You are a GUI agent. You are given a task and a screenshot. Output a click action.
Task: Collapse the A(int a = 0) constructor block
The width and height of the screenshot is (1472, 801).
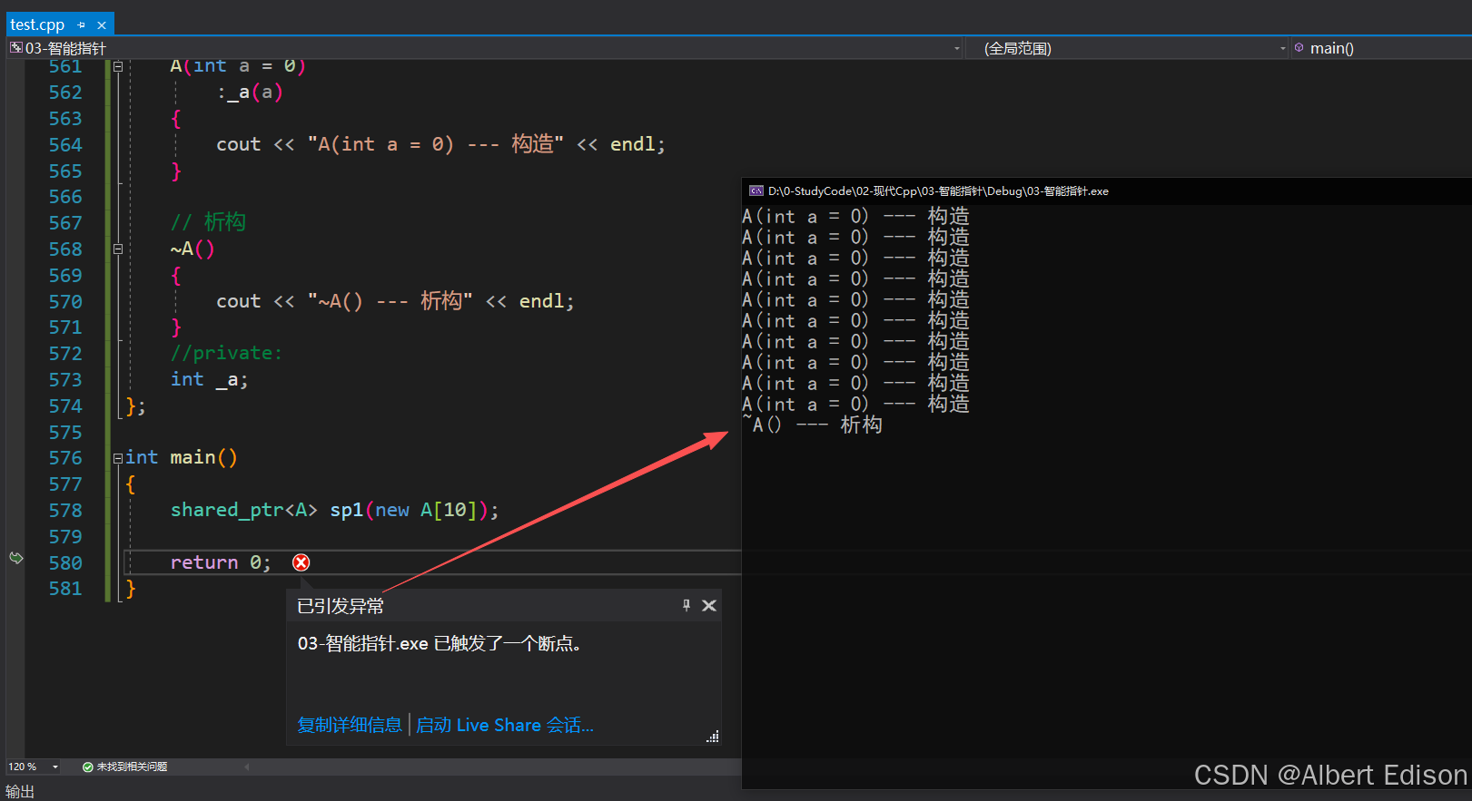click(118, 66)
